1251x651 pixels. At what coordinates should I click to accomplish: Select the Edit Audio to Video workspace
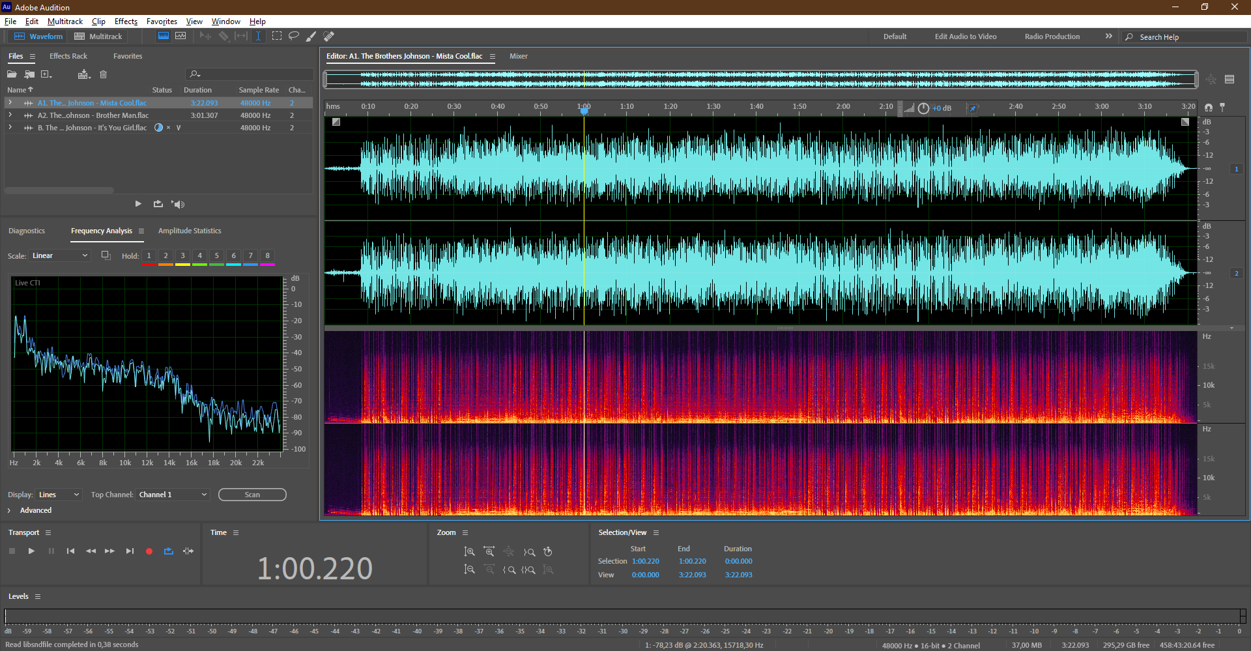(x=966, y=36)
